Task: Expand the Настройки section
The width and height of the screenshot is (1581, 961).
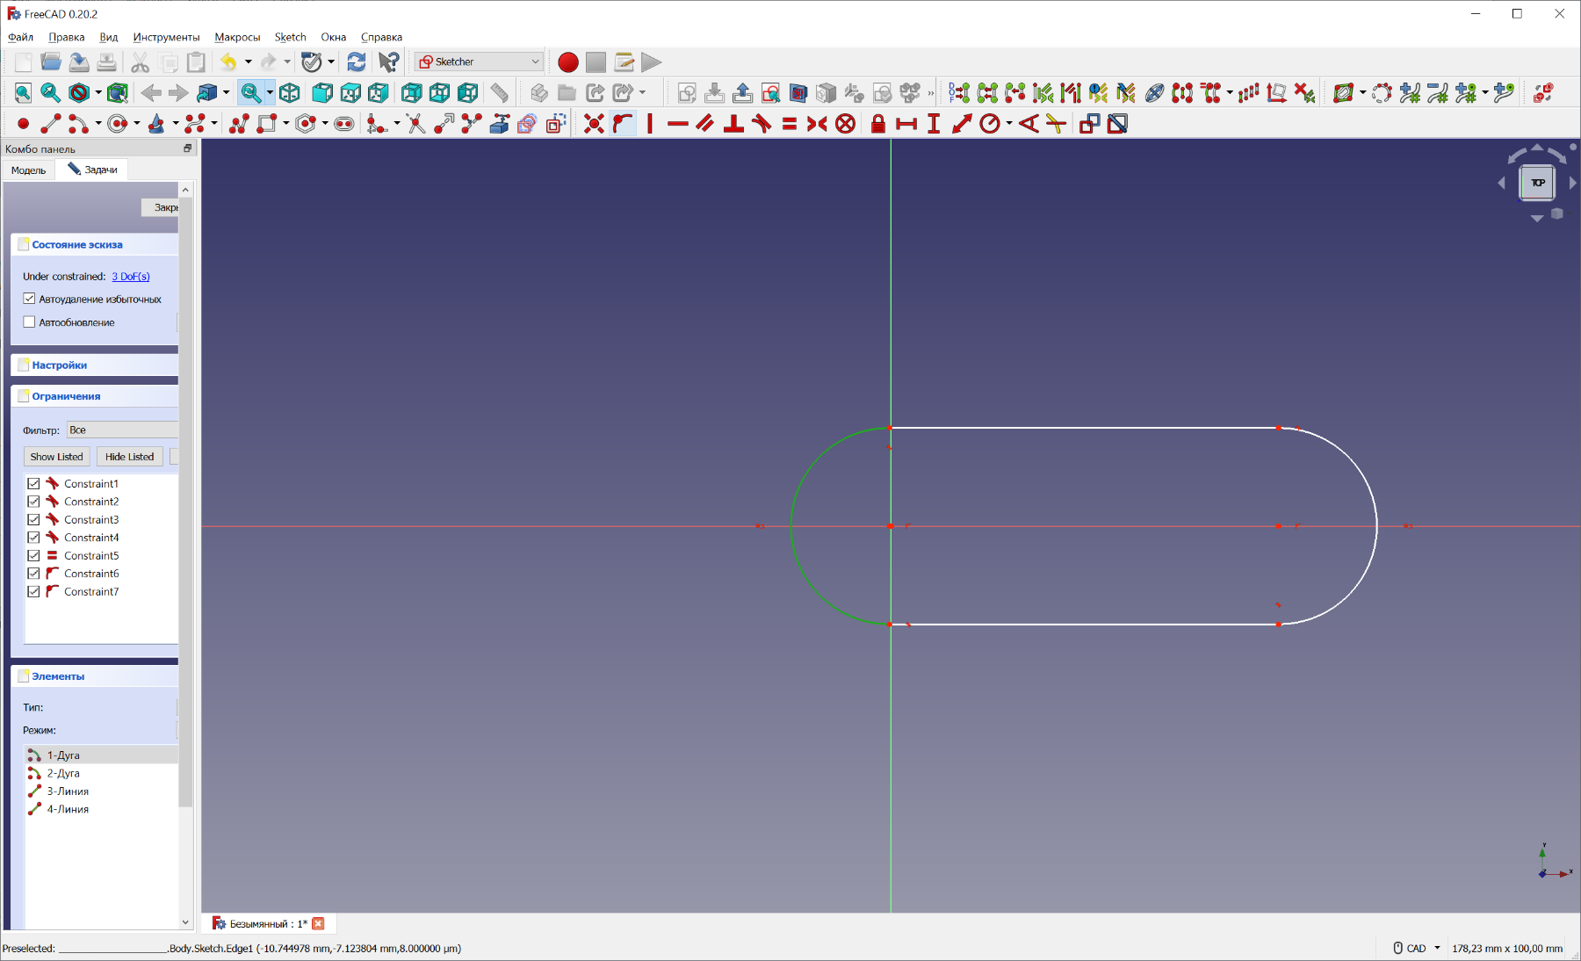Action: [95, 365]
